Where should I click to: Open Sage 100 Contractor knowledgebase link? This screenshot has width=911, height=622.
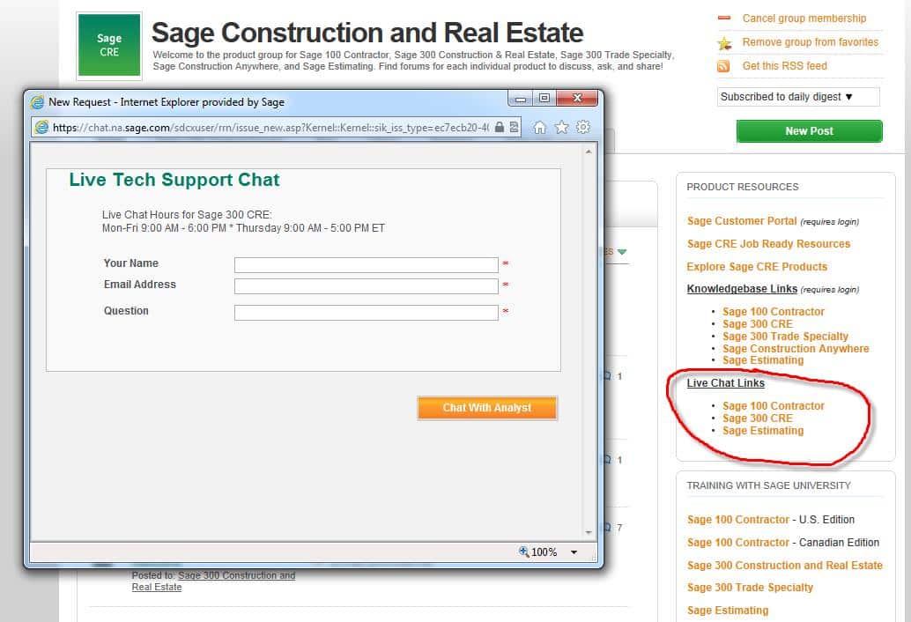774,312
